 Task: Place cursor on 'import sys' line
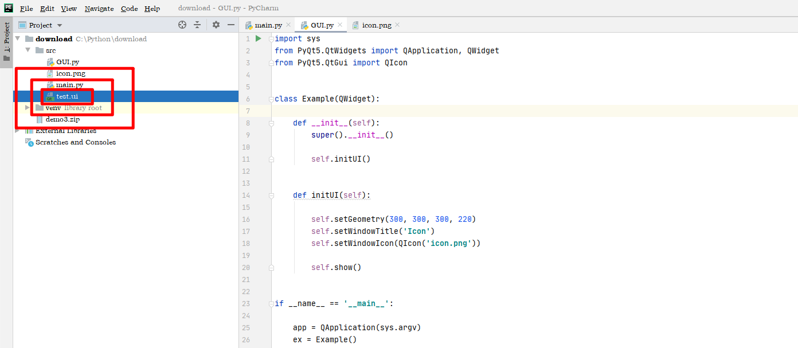298,38
